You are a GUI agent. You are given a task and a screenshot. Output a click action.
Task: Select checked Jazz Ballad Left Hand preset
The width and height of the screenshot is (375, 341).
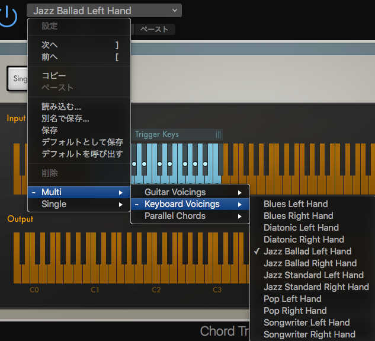point(307,251)
